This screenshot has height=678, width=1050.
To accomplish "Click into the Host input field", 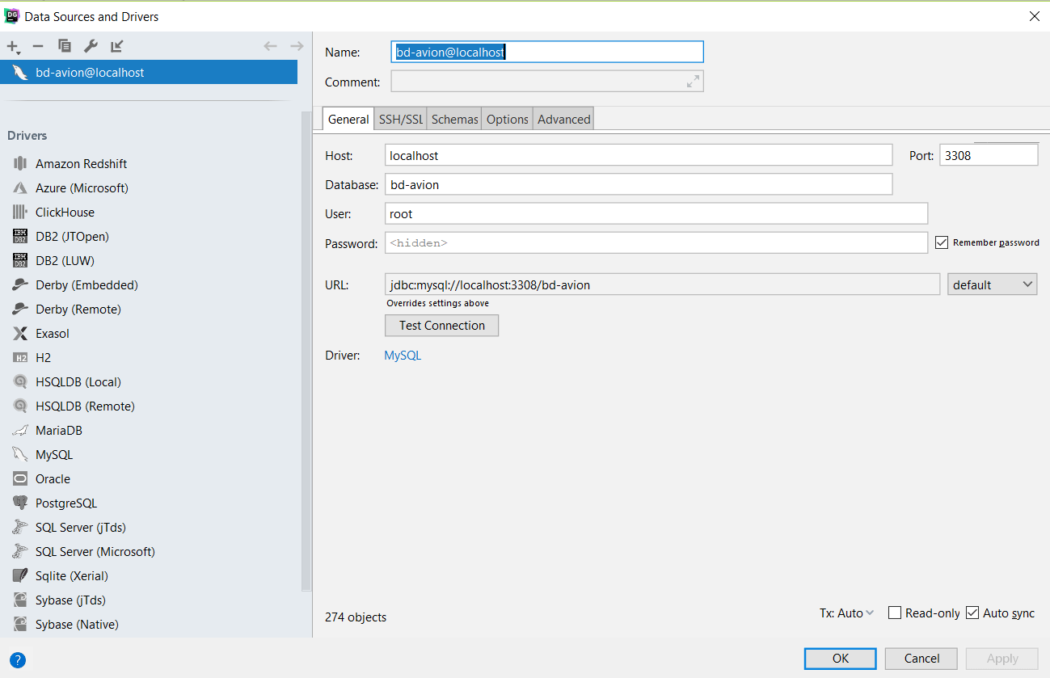I will pos(638,155).
